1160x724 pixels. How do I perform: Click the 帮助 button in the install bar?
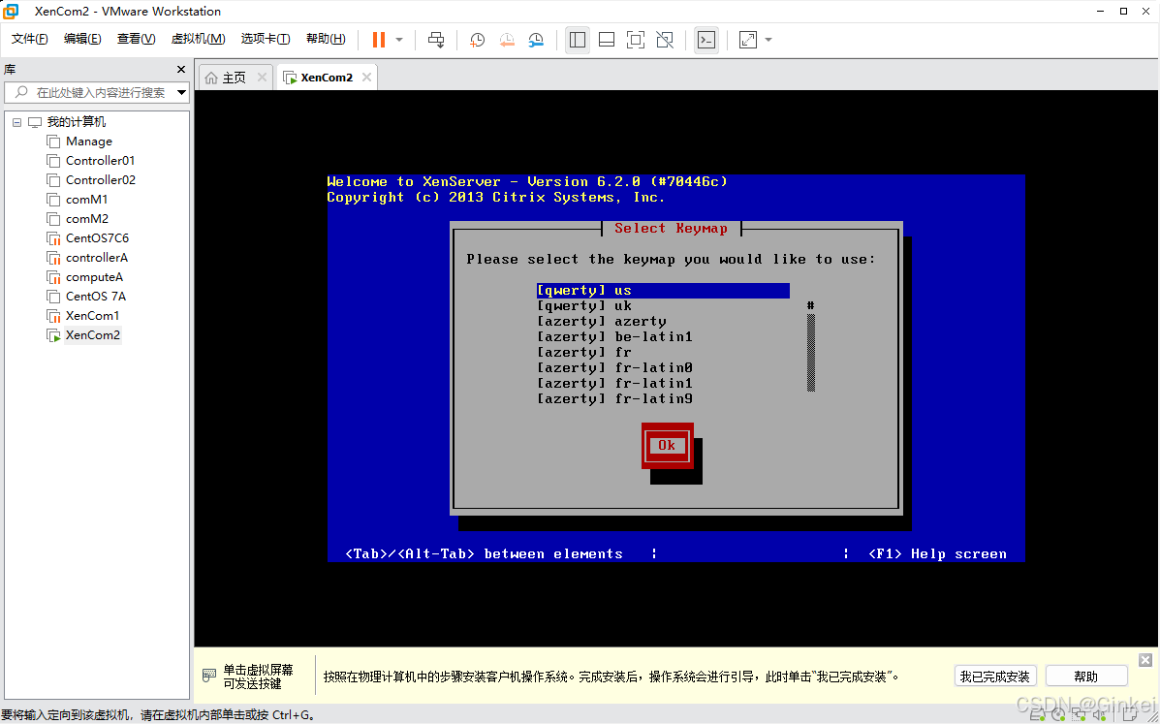(1086, 676)
